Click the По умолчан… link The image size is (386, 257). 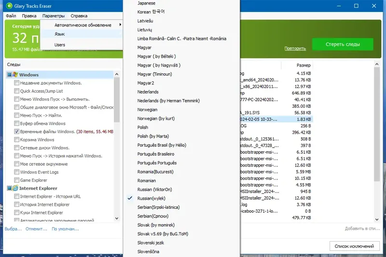tap(65, 229)
